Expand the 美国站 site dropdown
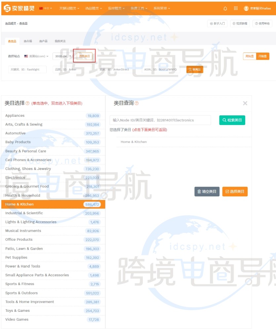Screen dimensions: 276x329 37,56
